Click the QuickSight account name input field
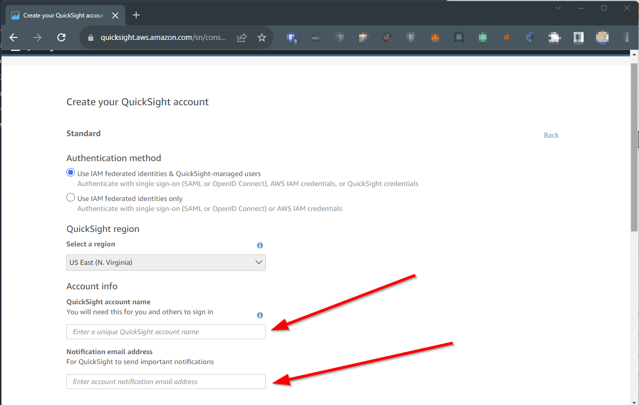Image resolution: width=639 pixels, height=405 pixels. (x=166, y=331)
